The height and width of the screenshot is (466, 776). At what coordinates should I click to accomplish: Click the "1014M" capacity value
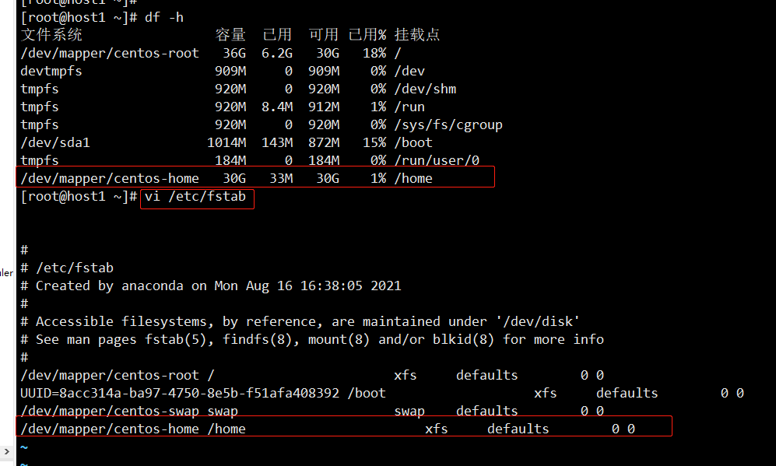click(226, 142)
